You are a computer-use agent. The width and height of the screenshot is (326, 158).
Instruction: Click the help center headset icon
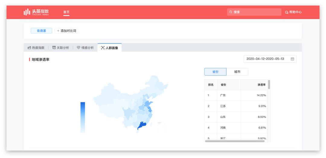(x=287, y=12)
